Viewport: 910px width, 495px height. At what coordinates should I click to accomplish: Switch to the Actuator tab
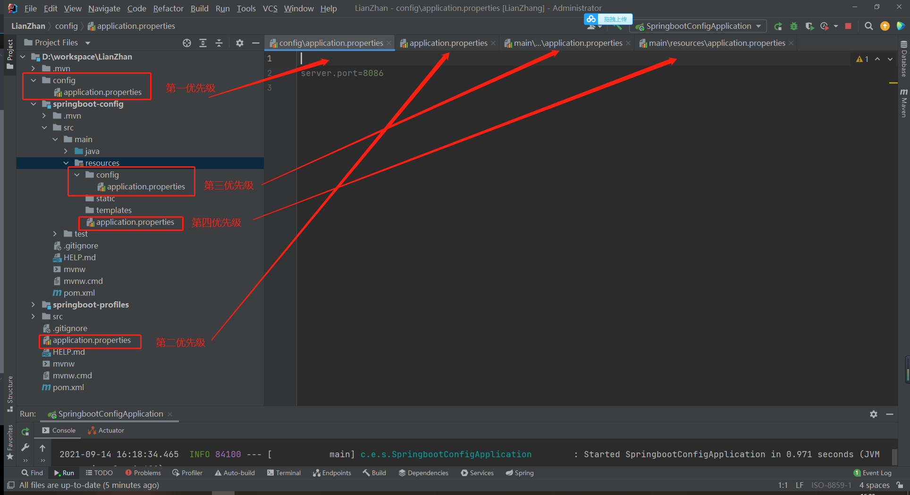[x=106, y=430]
